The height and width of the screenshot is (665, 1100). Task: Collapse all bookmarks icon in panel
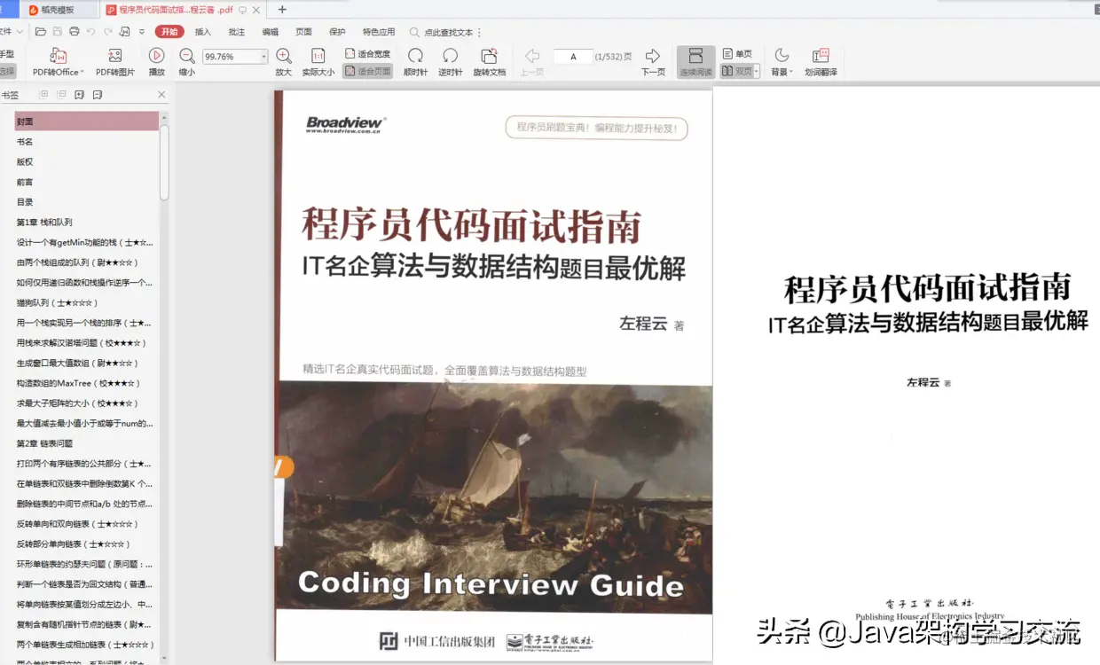point(61,94)
